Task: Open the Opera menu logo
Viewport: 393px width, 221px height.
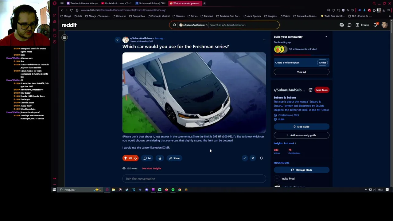Action: click(x=55, y=3)
